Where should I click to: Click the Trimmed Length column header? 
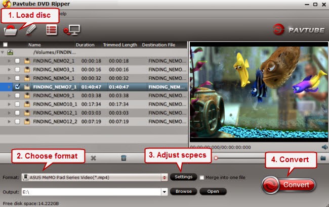click(x=120, y=45)
